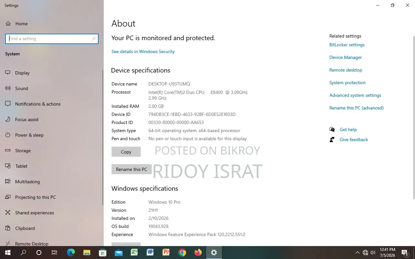415x259 pixels.
Task: Click the Give feedback link text
Action: [354, 140]
